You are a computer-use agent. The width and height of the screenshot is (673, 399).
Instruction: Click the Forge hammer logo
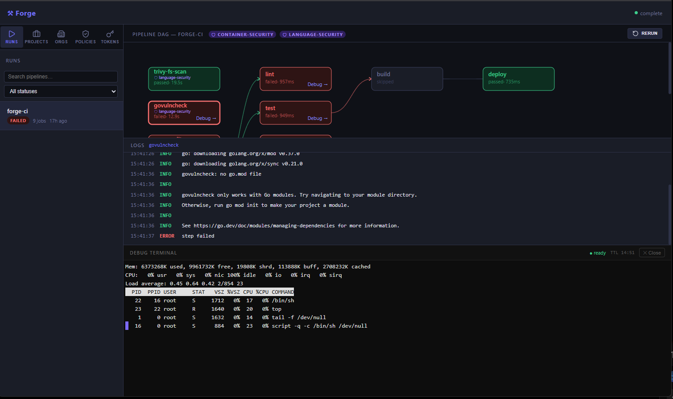tap(10, 13)
